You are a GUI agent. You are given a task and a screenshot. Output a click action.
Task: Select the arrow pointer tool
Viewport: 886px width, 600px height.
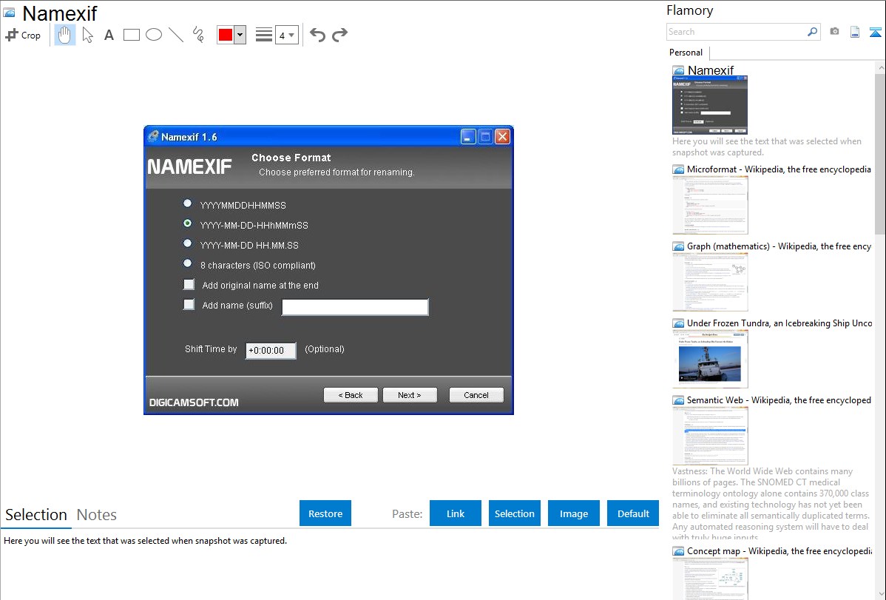coord(88,35)
